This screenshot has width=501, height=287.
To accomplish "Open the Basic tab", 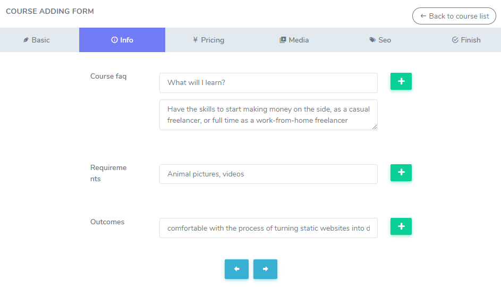I will point(37,40).
